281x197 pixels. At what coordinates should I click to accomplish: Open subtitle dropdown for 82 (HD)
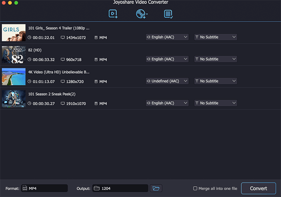click(216, 59)
